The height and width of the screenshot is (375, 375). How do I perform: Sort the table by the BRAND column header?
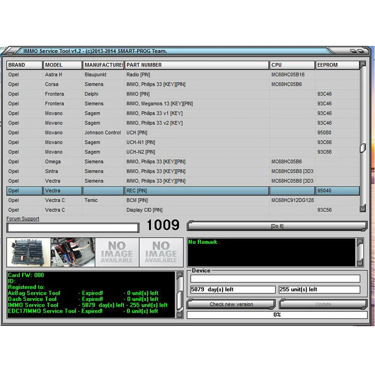tap(24, 65)
